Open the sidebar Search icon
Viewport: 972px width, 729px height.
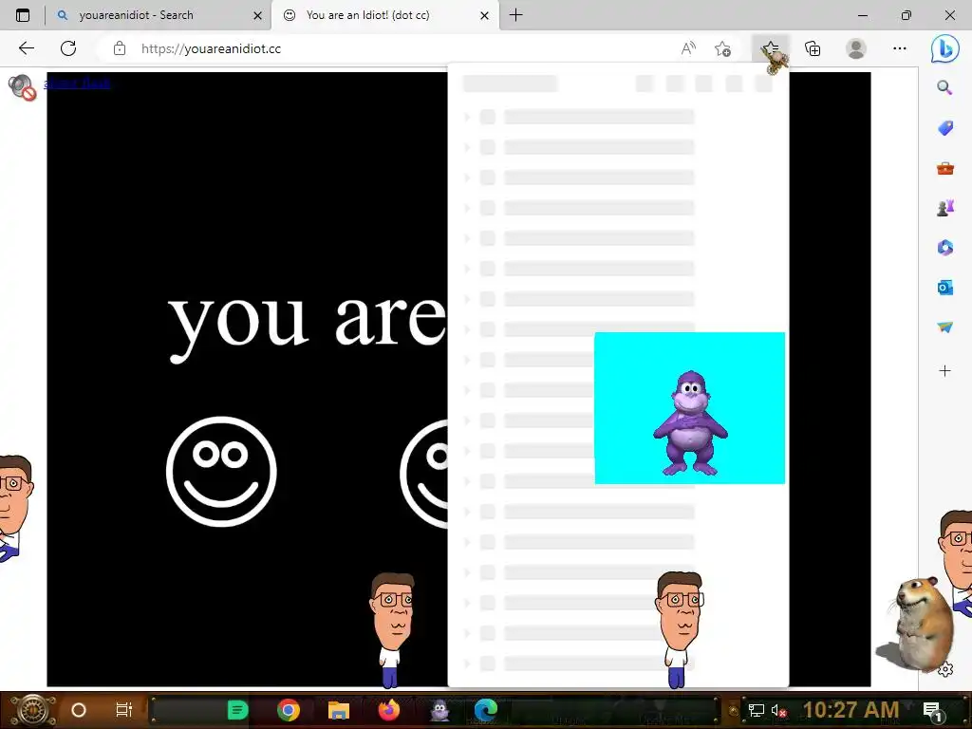(944, 87)
